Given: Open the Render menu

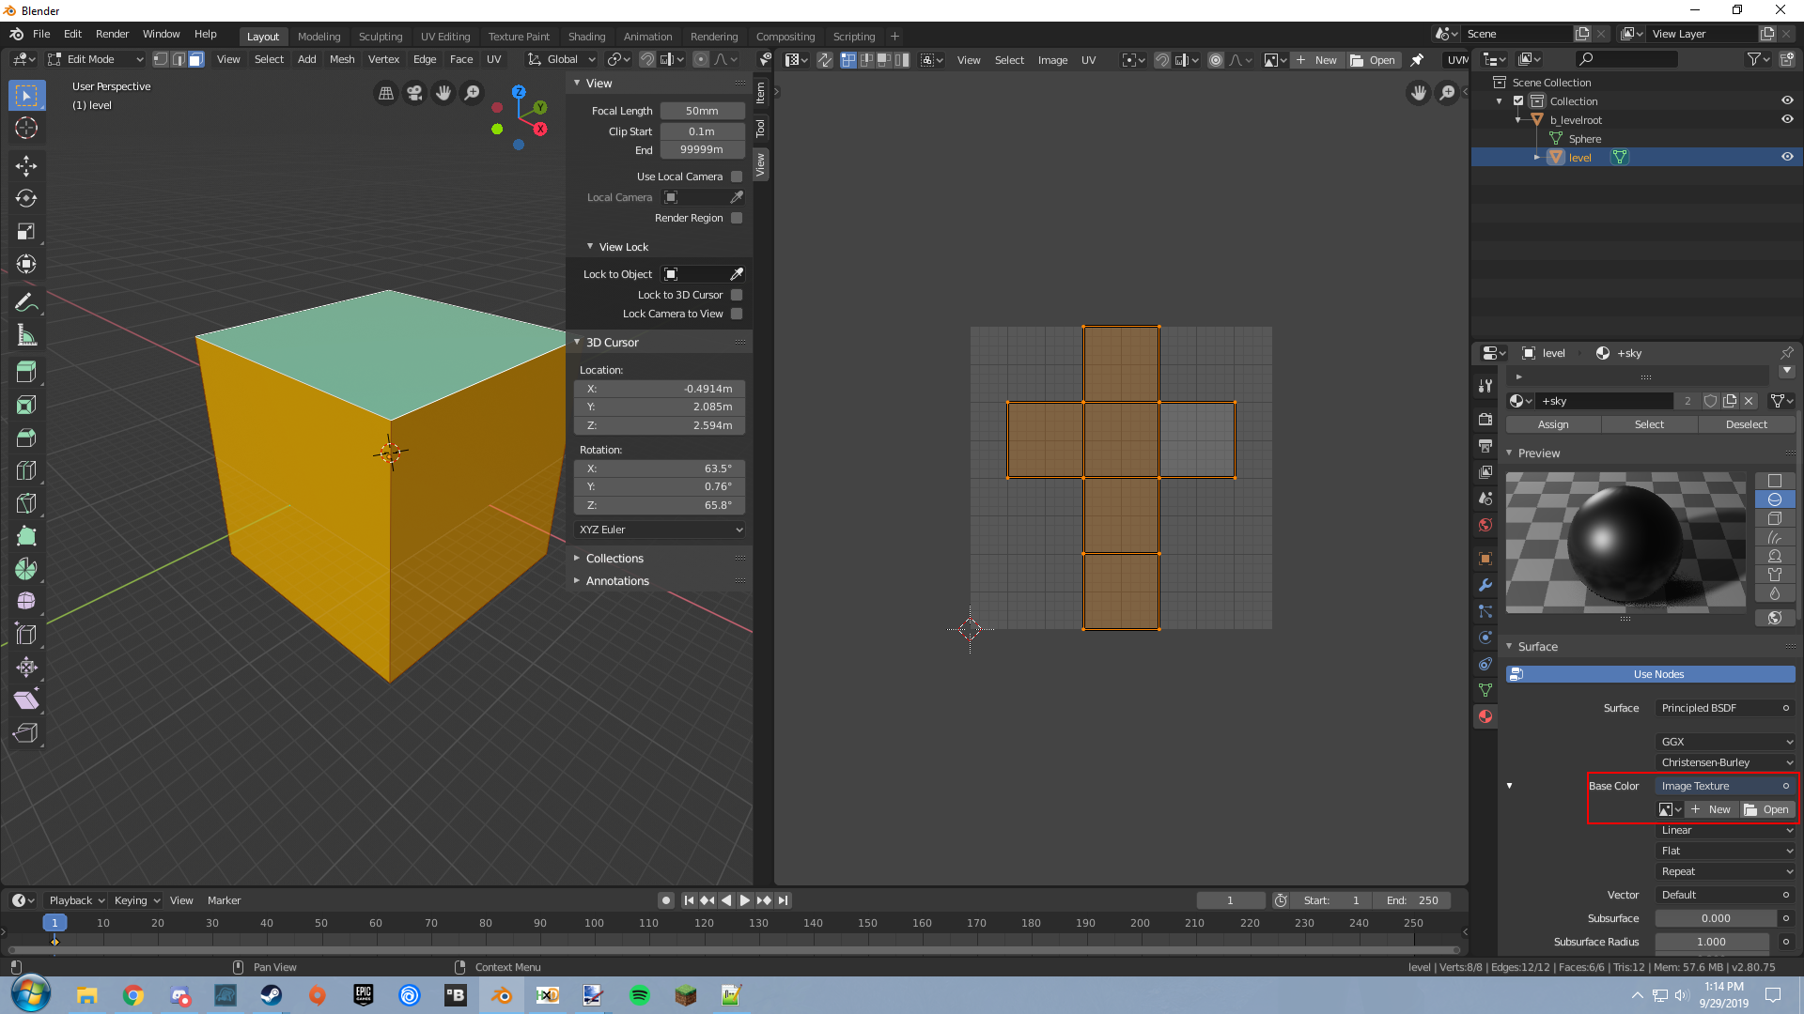Looking at the screenshot, I should [x=112, y=34].
